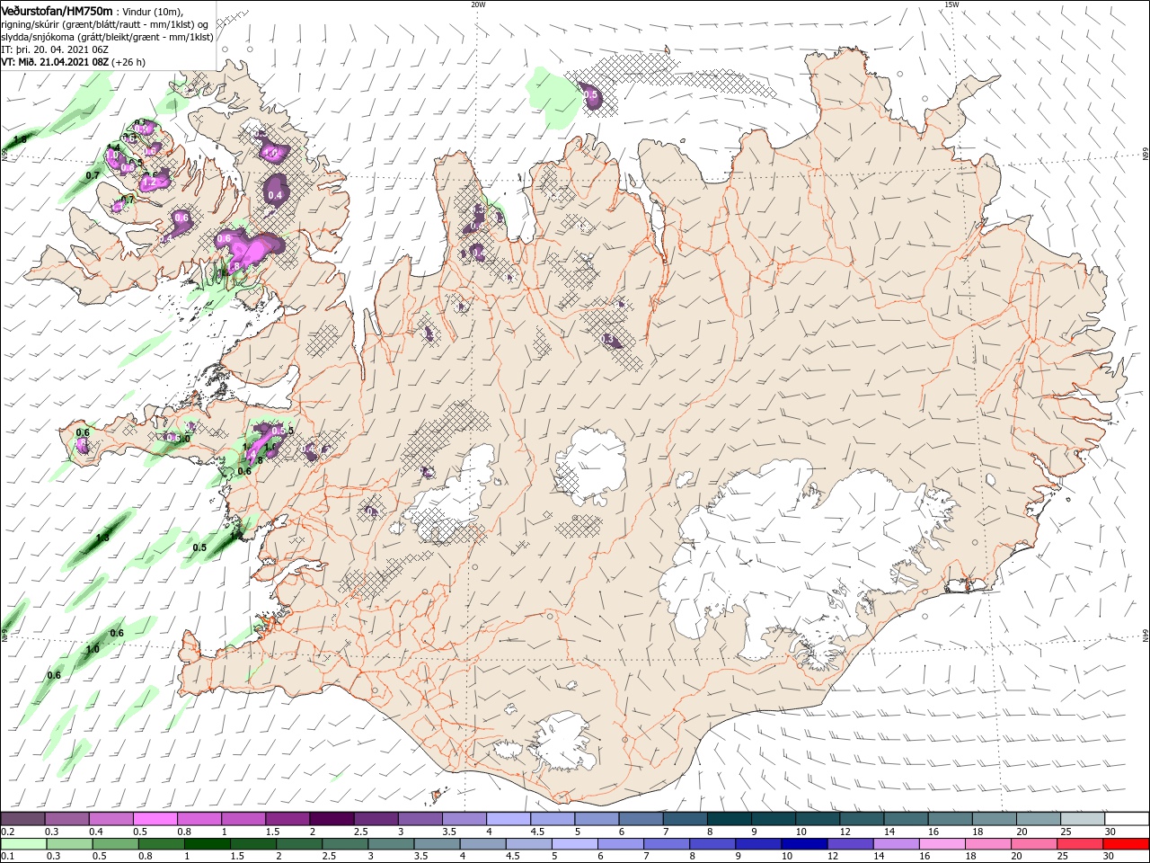Pick bottom-row legend swatch between 3 and 3.5
Viewport: 1150px width, 863px height.
coord(391,844)
